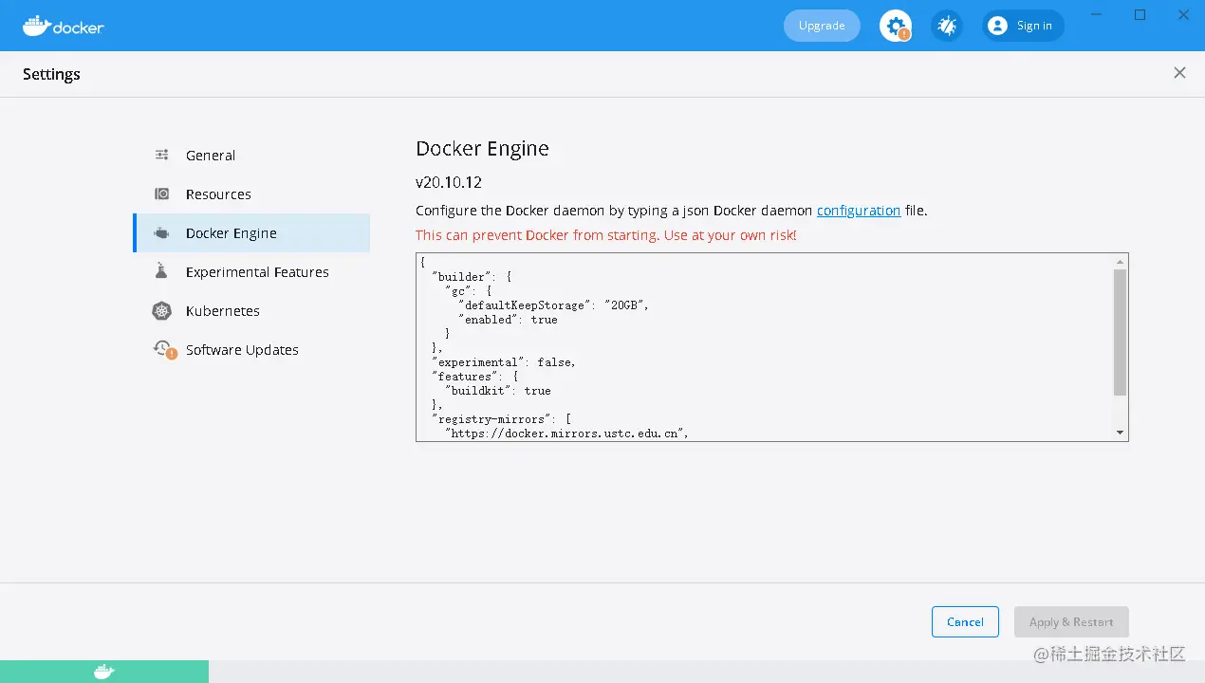The image size is (1205, 683).
Task: Click Apply & Restart button
Action: (x=1071, y=621)
